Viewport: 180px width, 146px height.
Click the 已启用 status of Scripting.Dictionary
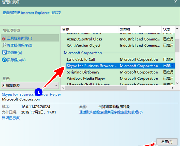click(168, 72)
